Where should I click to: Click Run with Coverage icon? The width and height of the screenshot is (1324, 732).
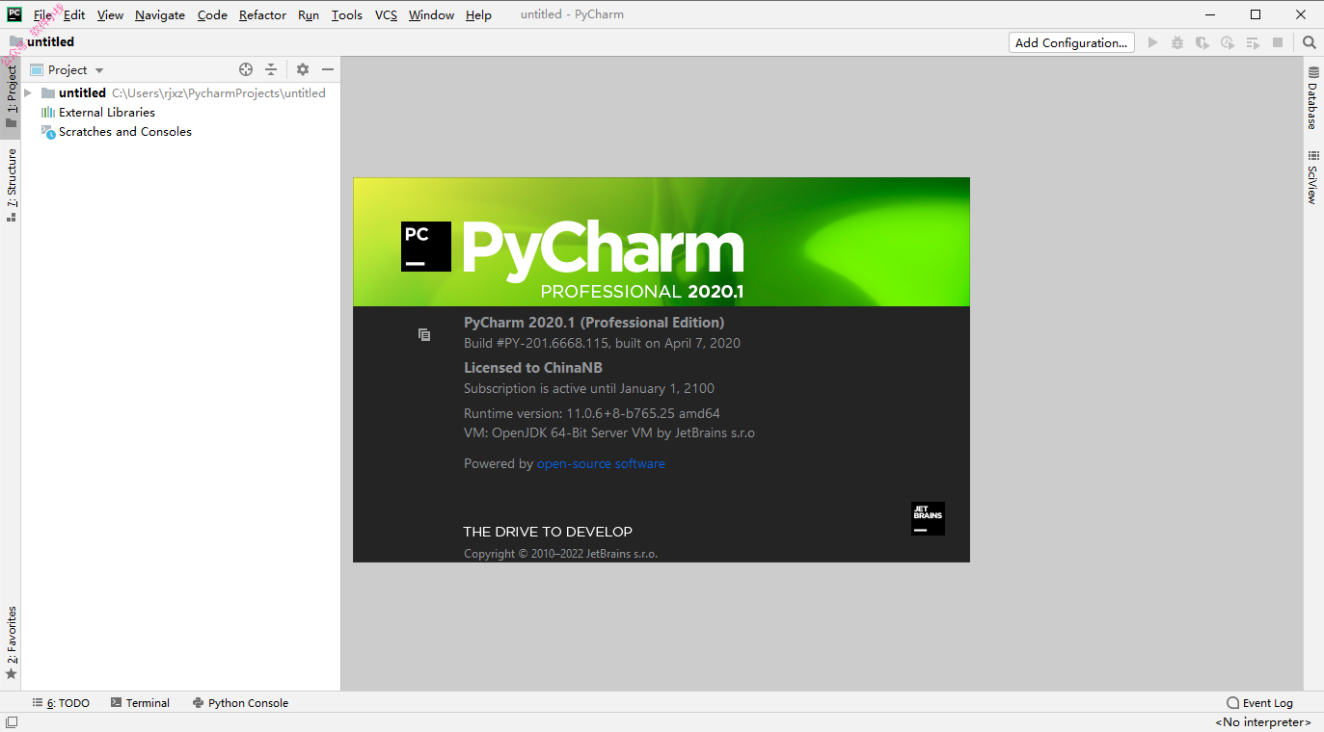pos(1202,42)
